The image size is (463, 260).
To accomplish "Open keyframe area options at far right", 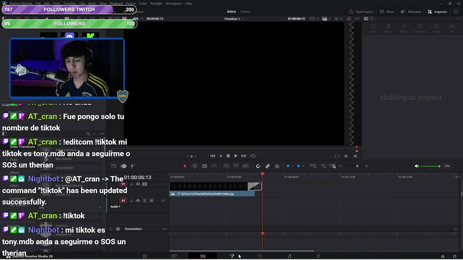I will coord(456,229).
